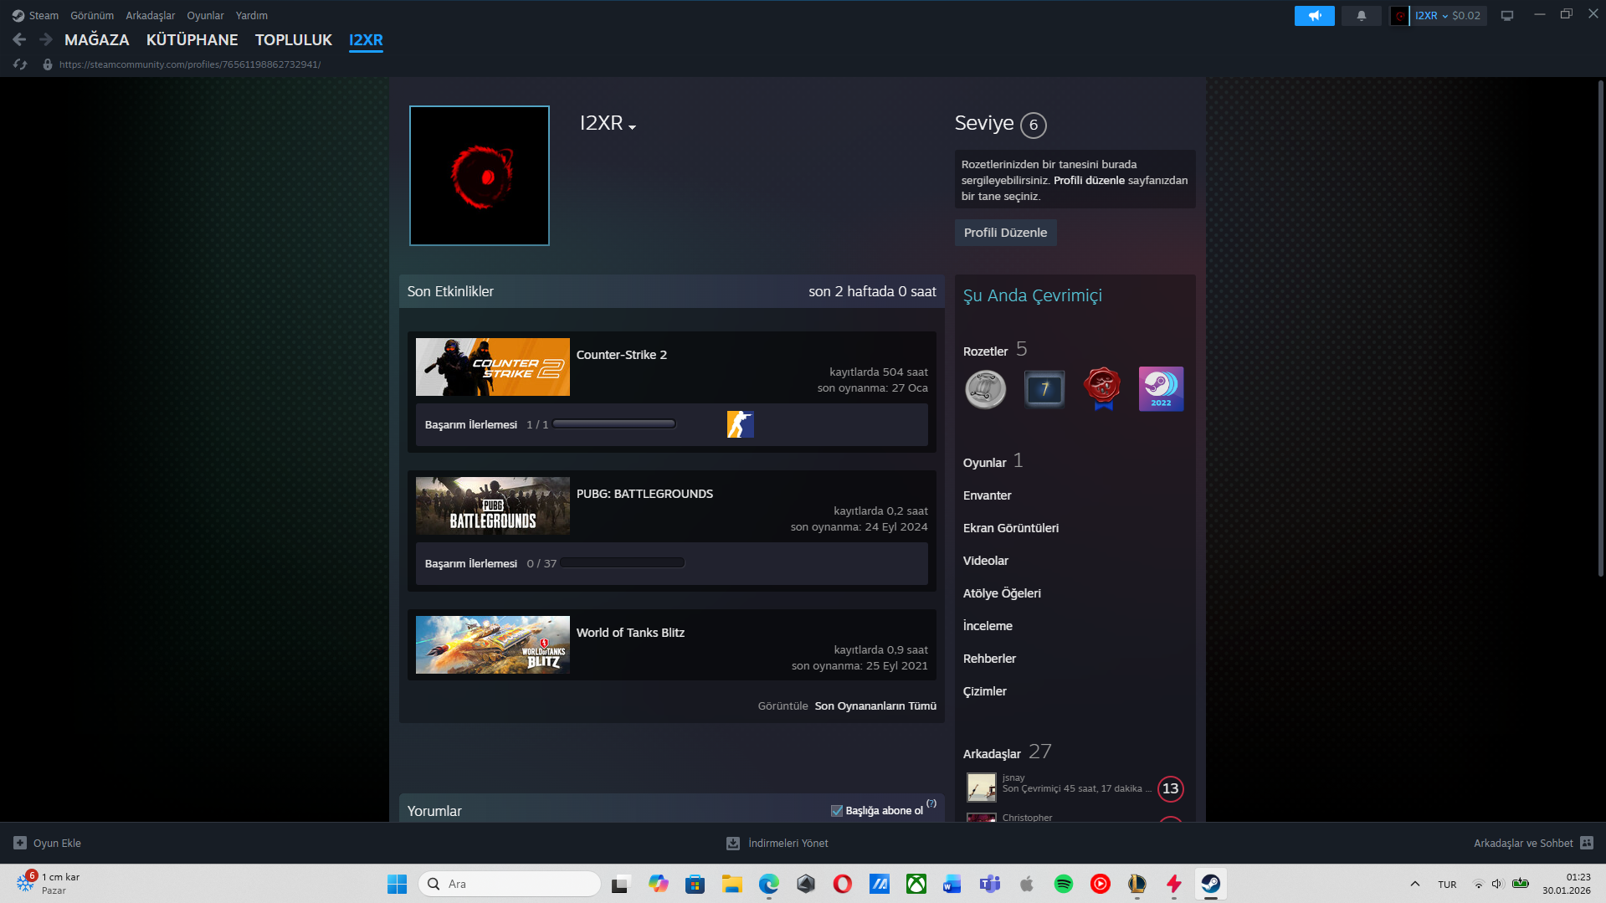This screenshot has height=903, width=1606.
Task: Click the Counter-Strike 2 achievement icon
Action: click(x=741, y=424)
